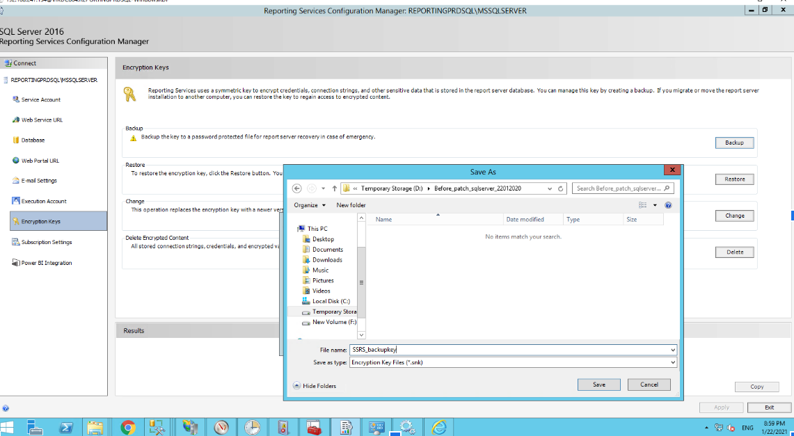
Task: Open Google Chrome from the taskbar
Action: [127, 428]
